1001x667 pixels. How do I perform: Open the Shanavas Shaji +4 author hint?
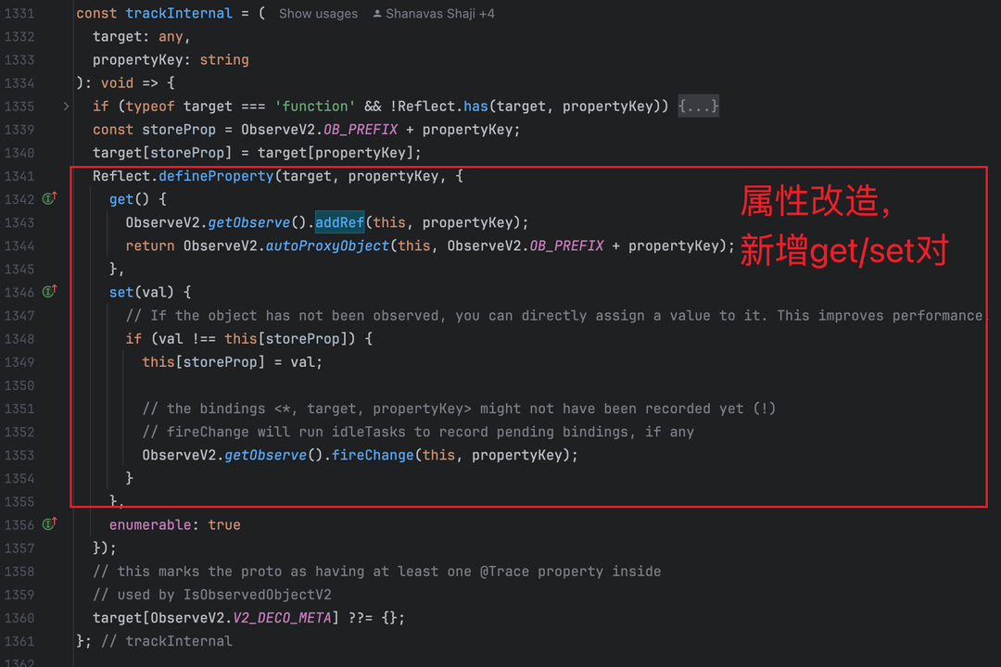(x=440, y=13)
